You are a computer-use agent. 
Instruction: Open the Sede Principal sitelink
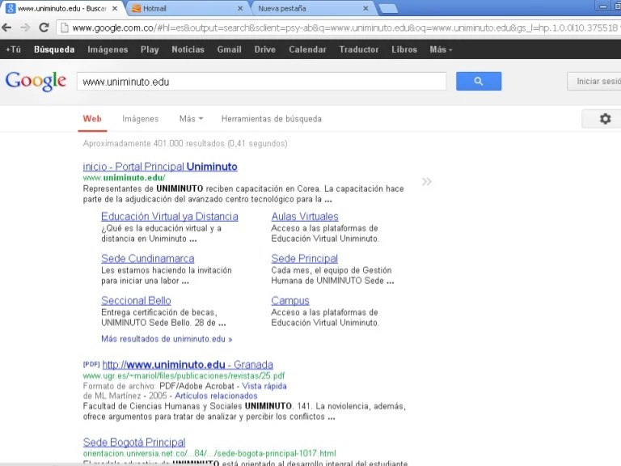pyautogui.click(x=304, y=258)
